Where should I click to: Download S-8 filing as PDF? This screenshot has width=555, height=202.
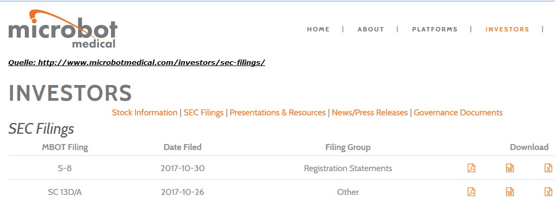pyautogui.click(x=471, y=168)
